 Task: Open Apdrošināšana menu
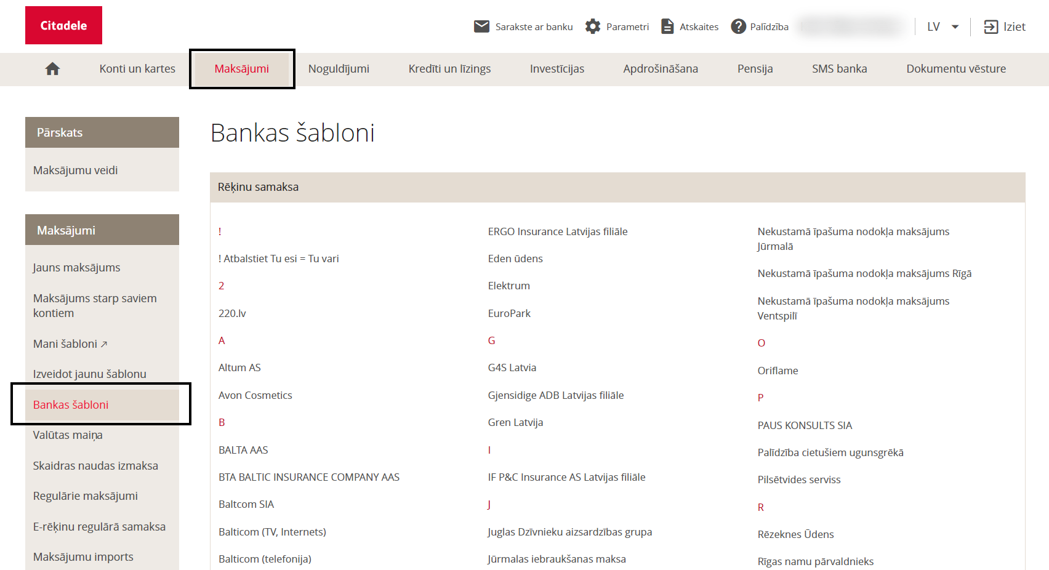661,69
